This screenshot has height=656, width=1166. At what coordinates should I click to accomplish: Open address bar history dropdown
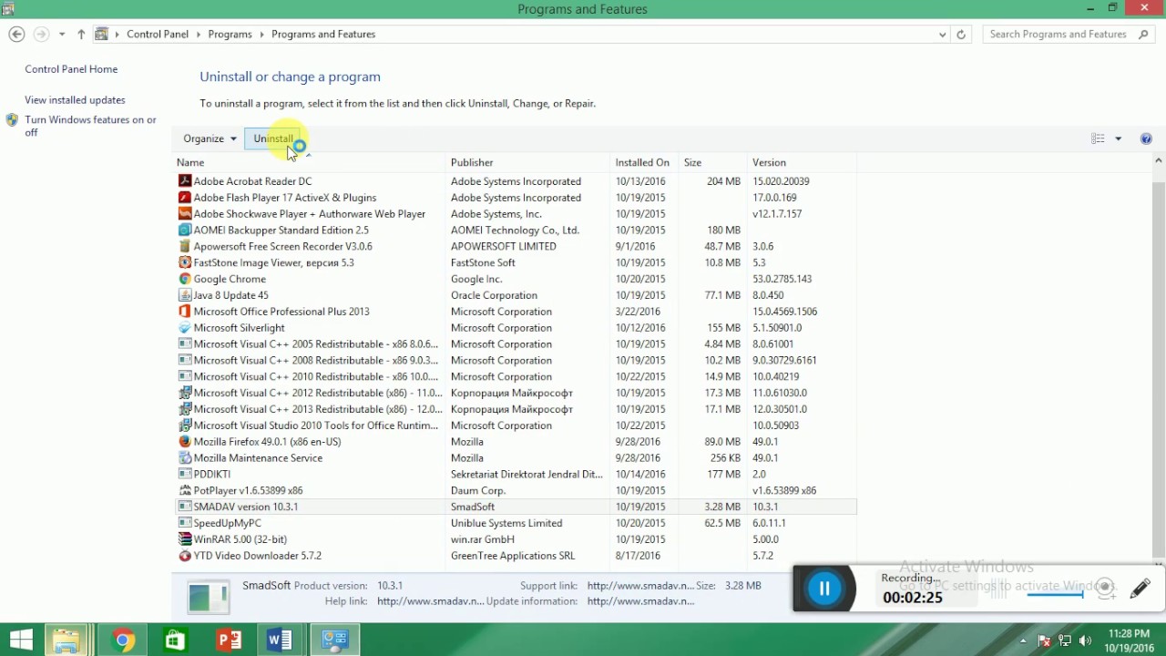pos(942,35)
